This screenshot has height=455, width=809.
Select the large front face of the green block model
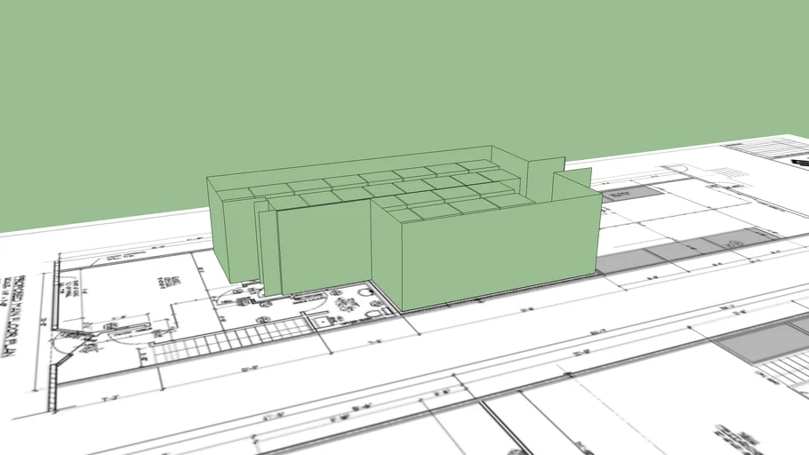(x=501, y=252)
